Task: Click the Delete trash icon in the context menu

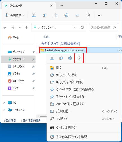Action: (79, 58)
